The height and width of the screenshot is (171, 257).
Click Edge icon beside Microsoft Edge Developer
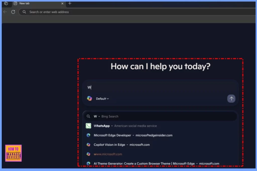tap(88, 135)
